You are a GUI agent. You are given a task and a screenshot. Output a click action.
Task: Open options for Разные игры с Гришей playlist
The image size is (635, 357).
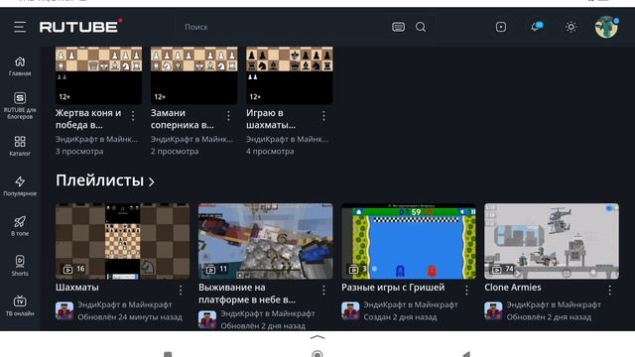click(x=466, y=290)
